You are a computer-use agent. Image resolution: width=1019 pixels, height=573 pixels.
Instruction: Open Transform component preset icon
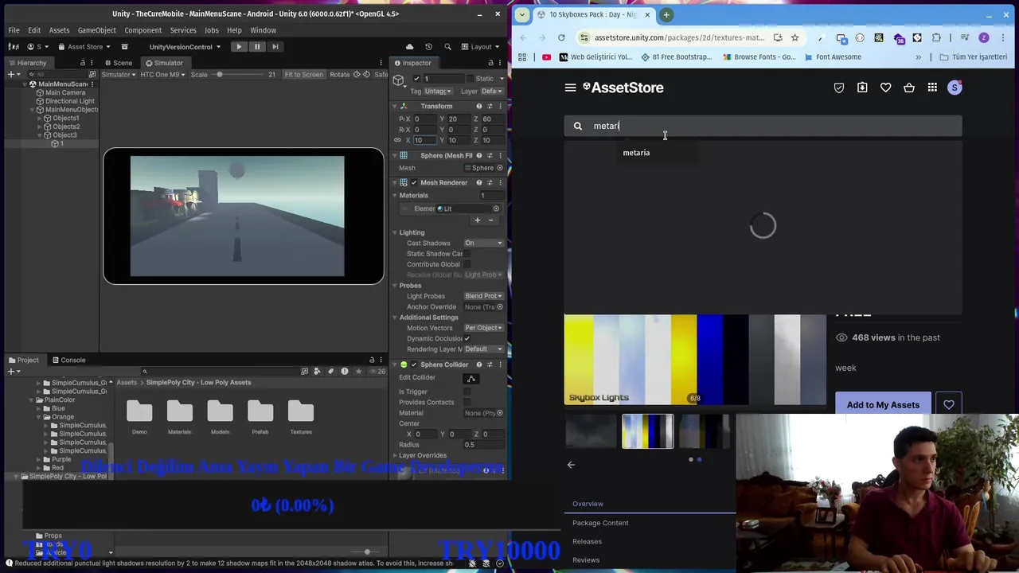click(490, 106)
